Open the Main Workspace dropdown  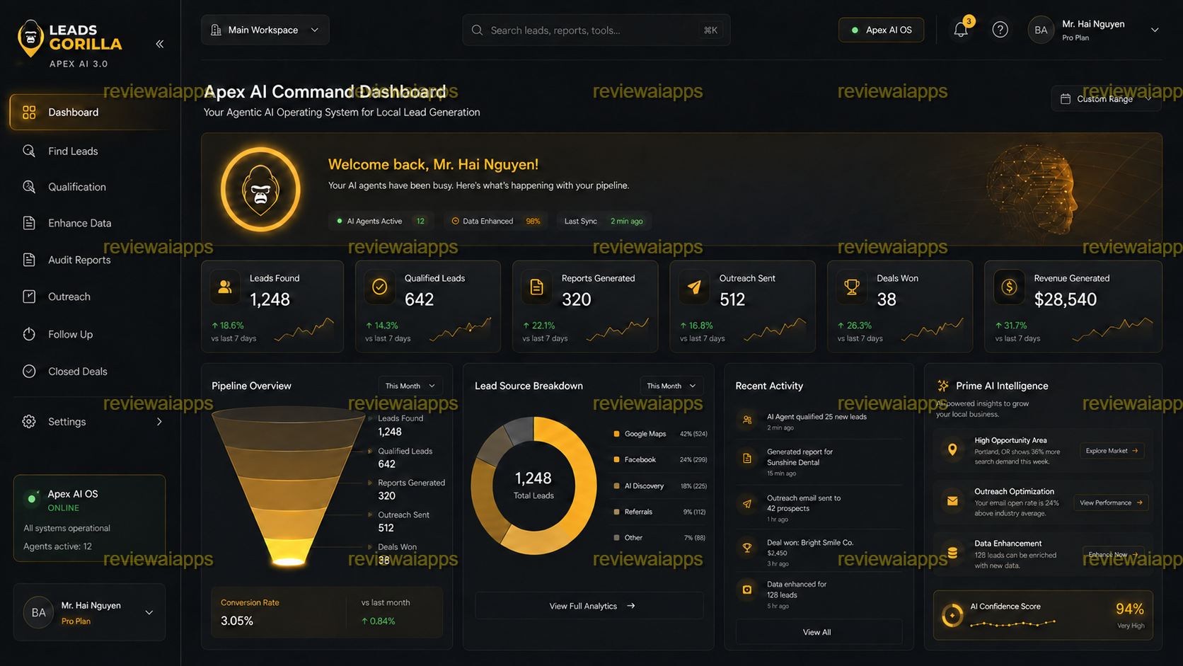[265, 30]
